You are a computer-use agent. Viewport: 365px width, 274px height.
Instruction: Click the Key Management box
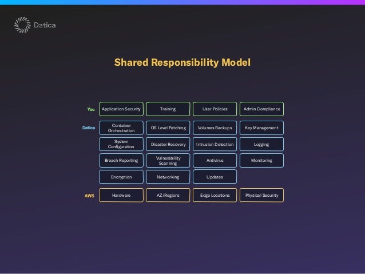[261, 128]
